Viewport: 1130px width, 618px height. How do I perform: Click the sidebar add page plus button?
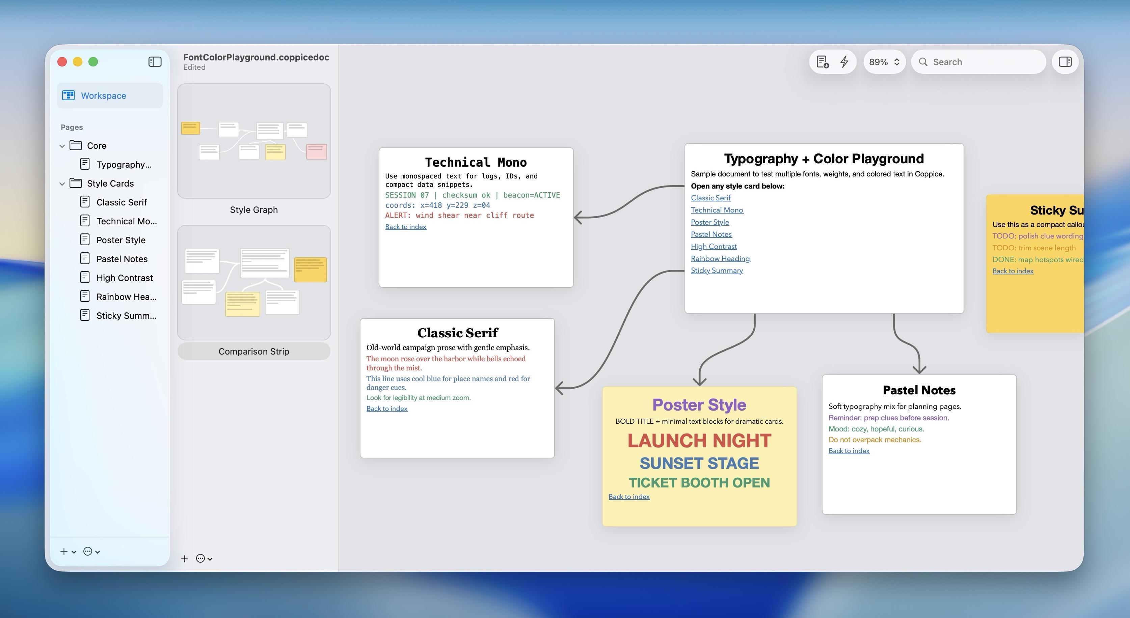(x=64, y=552)
